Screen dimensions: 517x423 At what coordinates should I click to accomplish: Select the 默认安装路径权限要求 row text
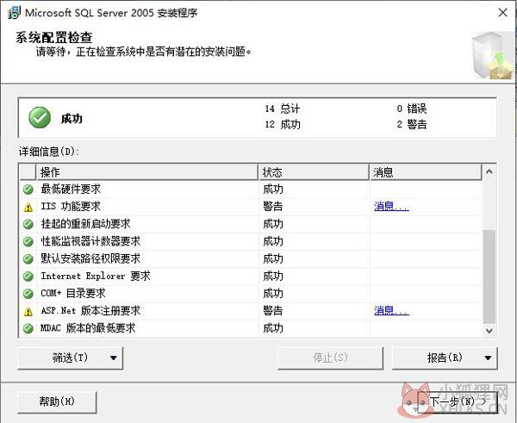point(90,258)
